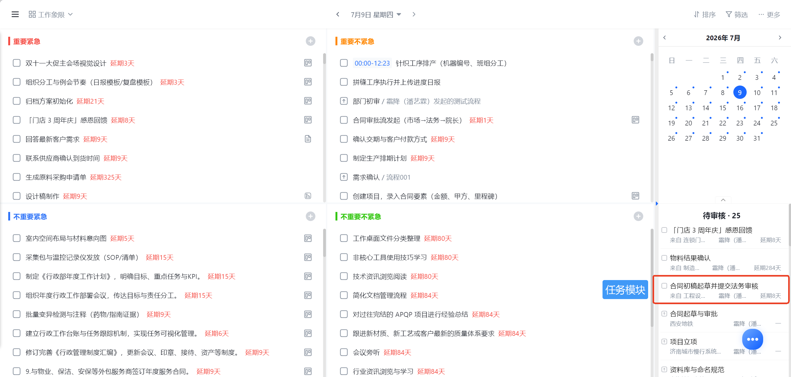This screenshot has width=791, height=377.
Task: Click approval icon for 部门初审 item
Action: tap(344, 101)
